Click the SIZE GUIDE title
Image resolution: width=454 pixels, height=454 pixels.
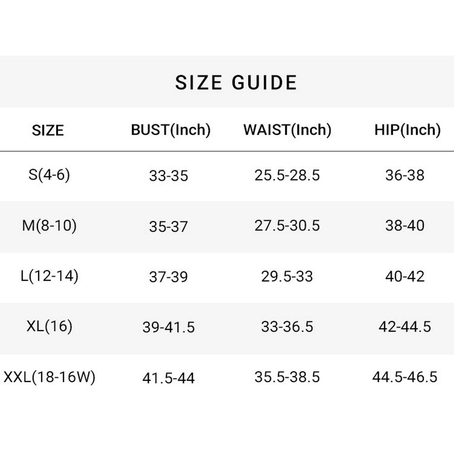coord(236,82)
